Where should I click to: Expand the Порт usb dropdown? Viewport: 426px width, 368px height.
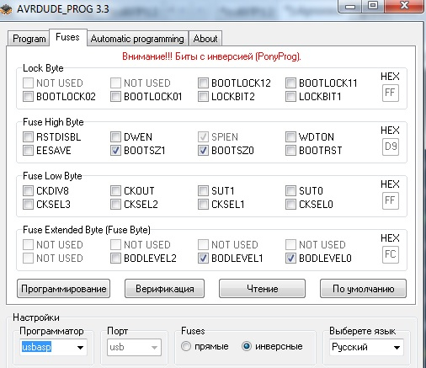point(134,347)
